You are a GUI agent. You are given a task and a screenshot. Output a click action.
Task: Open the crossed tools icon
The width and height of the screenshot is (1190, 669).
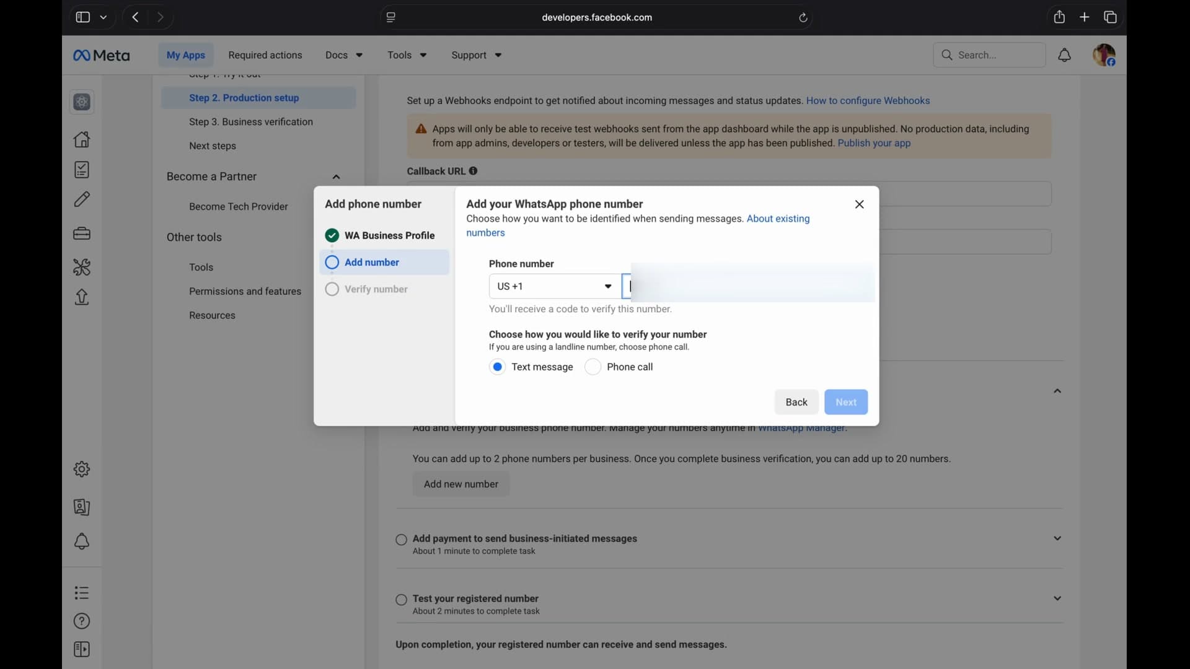coord(82,267)
